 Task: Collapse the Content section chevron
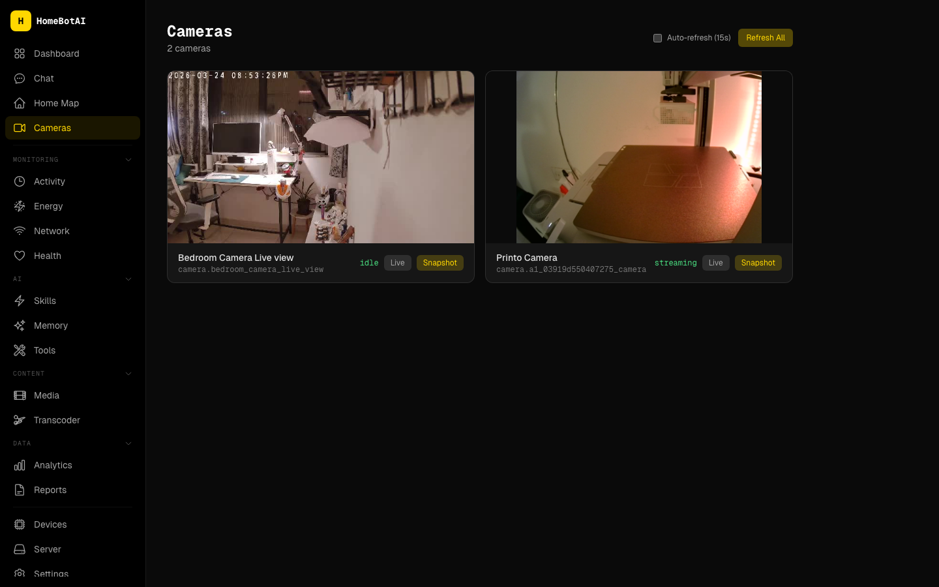(128, 374)
